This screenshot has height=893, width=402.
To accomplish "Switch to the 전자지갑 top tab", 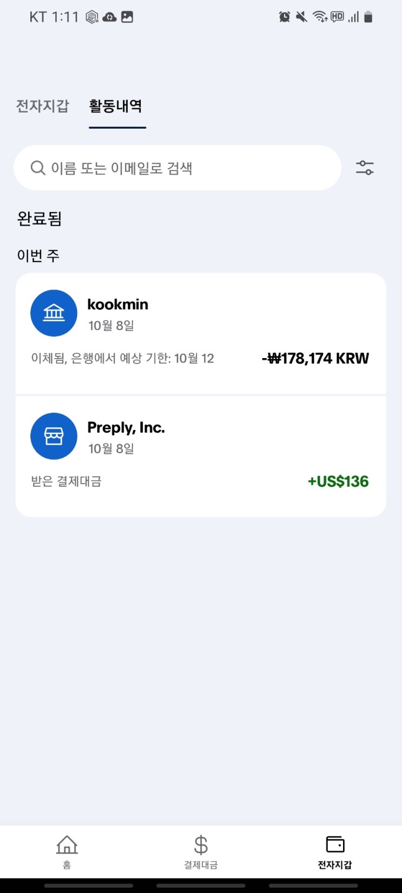I will (43, 106).
